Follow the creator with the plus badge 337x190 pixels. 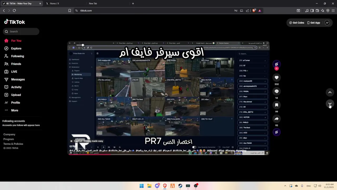[x=276, y=69]
